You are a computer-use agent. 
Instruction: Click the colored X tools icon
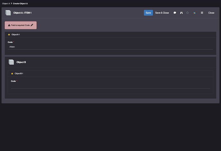pos(194,13)
